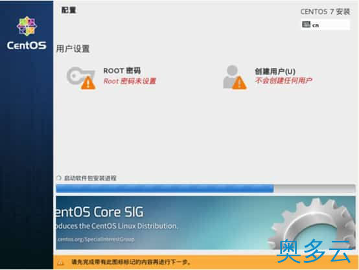
Task: Open the ROOT 密码 setting
Action: pos(111,78)
